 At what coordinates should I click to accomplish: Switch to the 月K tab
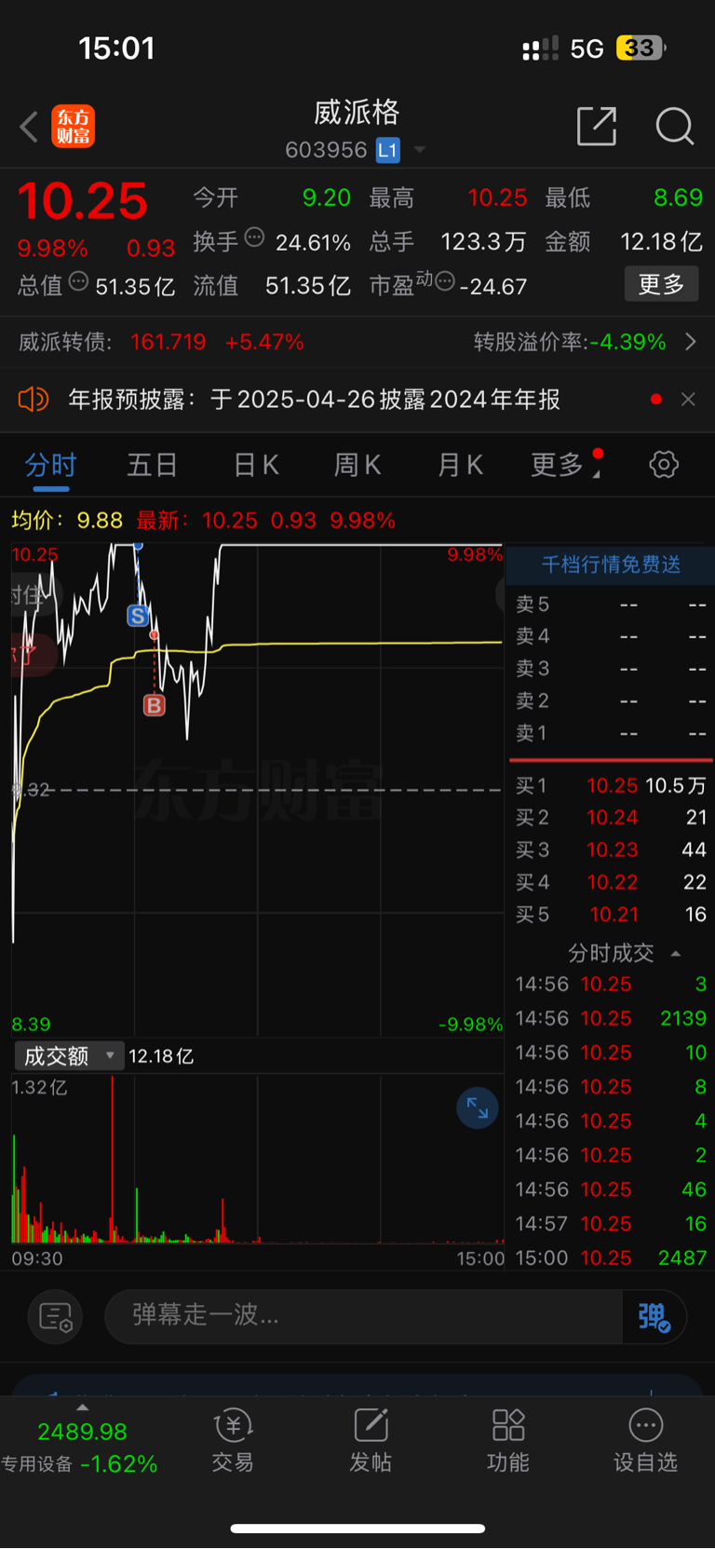pos(460,465)
